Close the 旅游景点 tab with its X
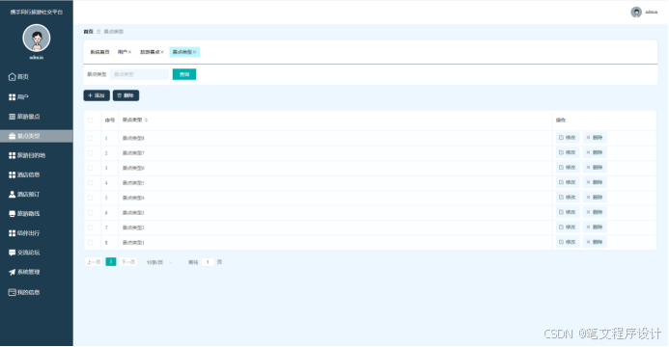This screenshot has height=347, width=669. (162, 52)
